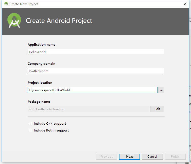Click the Android Studio icon in title bar
The height and width of the screenshot is (164, 191).
(6, 4)
